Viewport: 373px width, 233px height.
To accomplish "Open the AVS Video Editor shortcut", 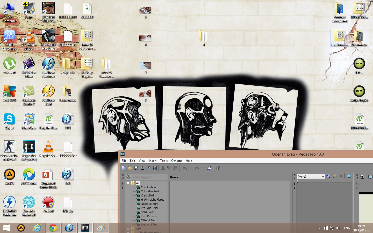I will 29,68.
